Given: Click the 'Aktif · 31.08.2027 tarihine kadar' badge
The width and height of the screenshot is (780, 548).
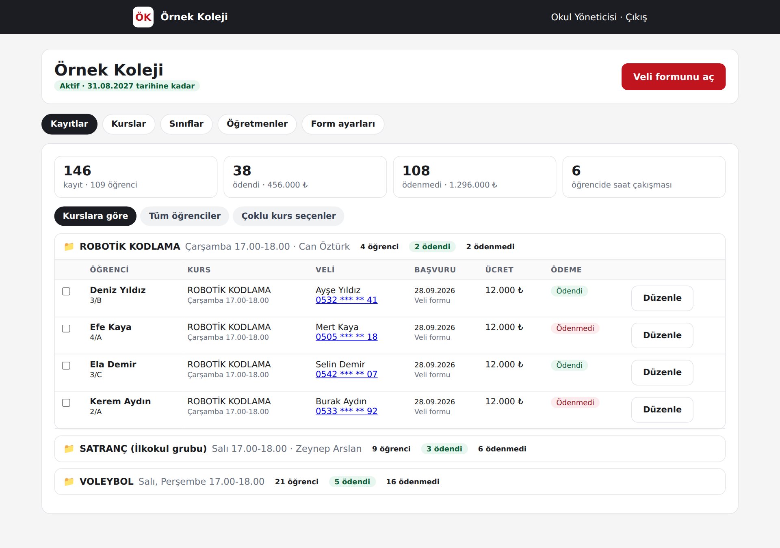Looking at the screenshot, I should (127, 86).
